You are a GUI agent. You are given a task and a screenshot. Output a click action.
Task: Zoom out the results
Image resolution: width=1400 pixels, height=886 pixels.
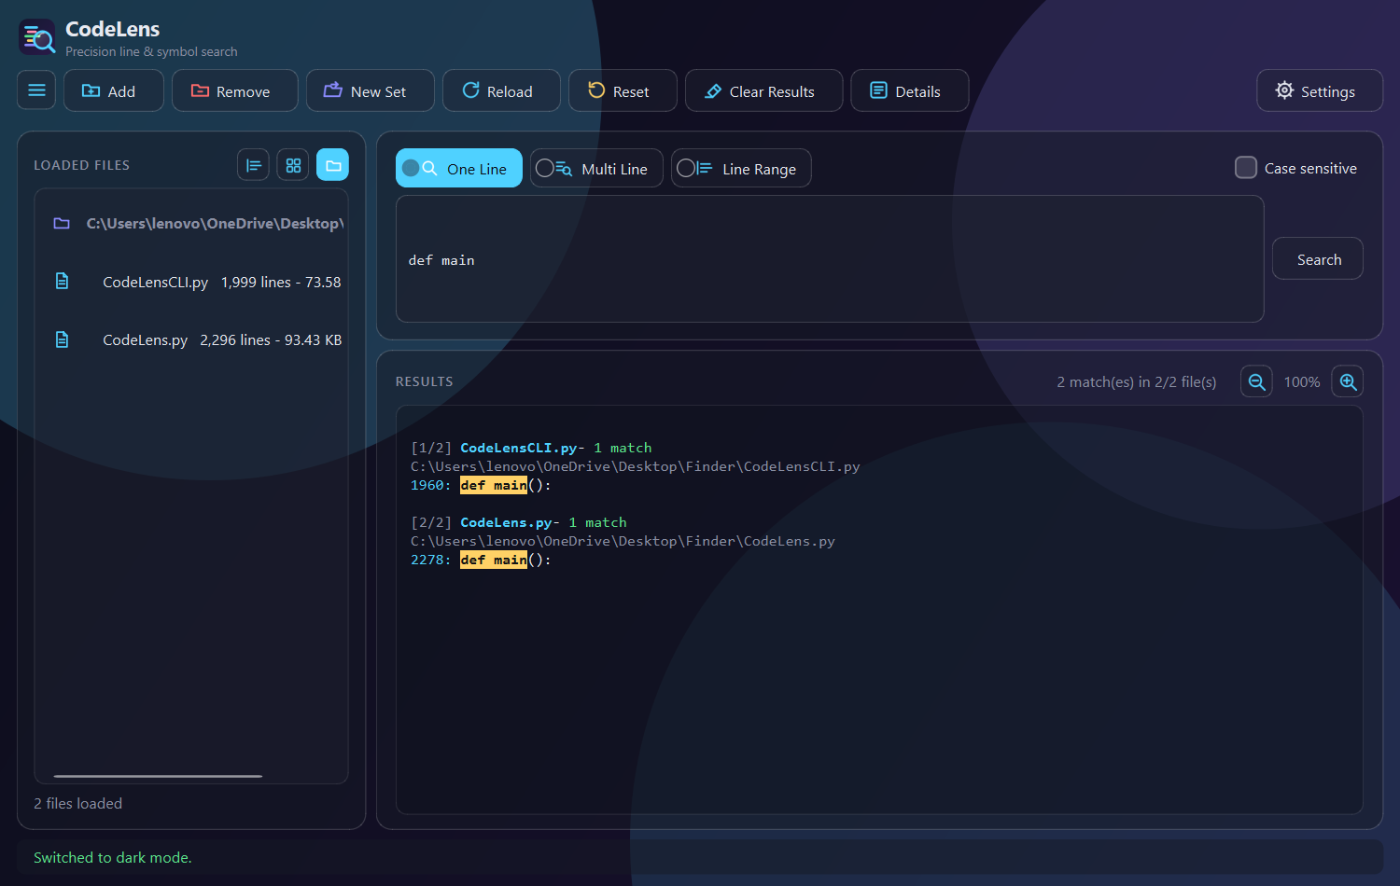point(1256,381)
